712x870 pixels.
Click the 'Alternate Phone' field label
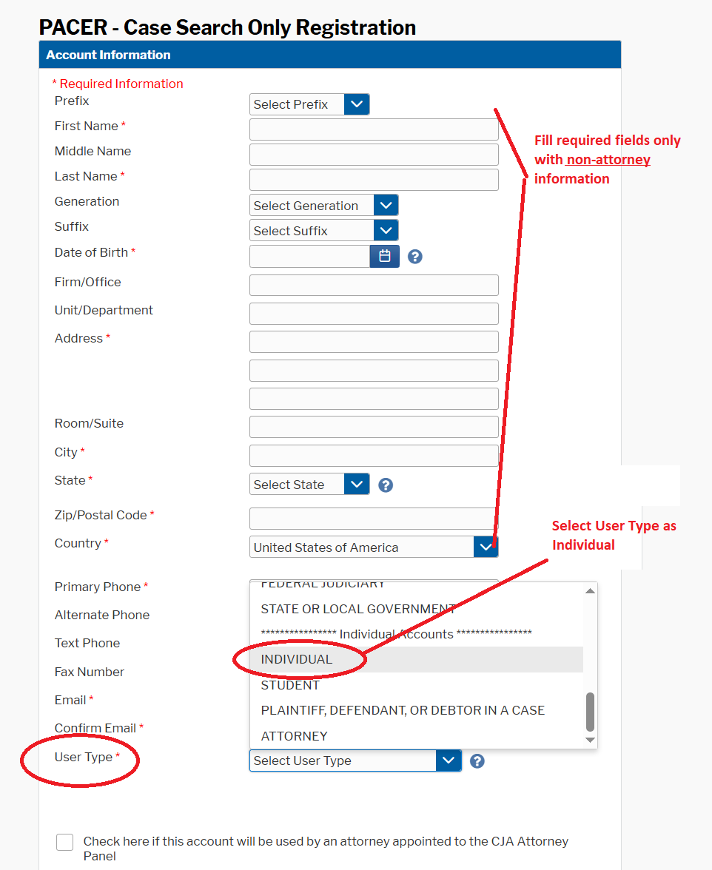(x=102, y=615)
